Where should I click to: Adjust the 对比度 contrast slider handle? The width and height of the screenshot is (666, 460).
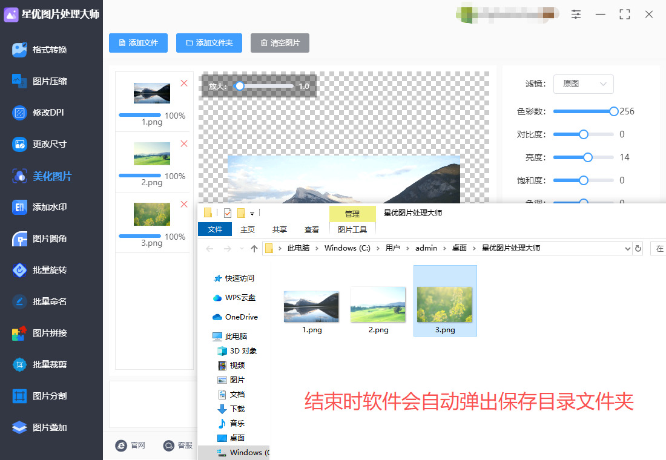584,134
